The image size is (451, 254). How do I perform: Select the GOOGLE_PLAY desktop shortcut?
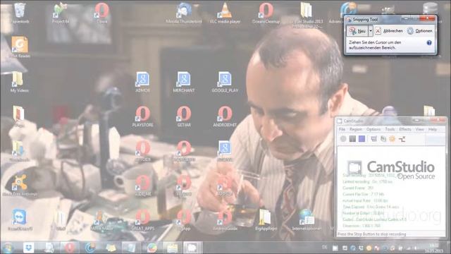point(225,82)
